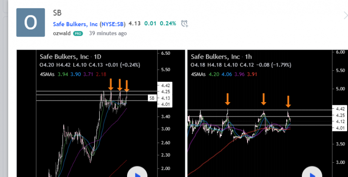Image resolution: width=348 pixels, height=177 pixels.
Task: Click the 4SMAs indicator label on 1h chart
Action: (x=199, y=73)
